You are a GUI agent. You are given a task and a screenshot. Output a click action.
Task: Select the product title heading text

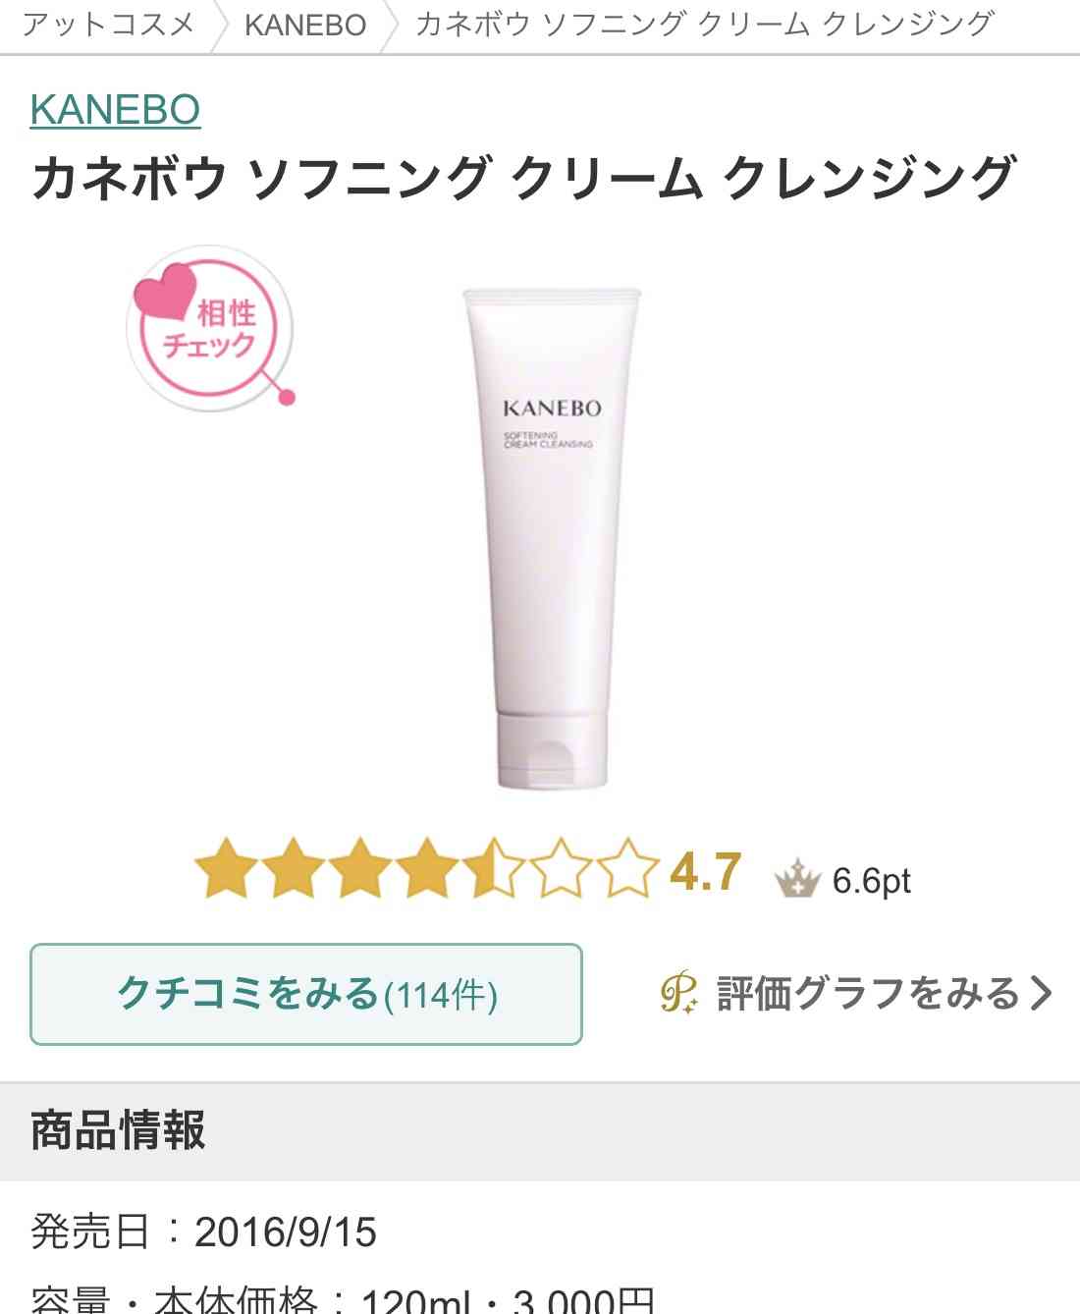522,178
